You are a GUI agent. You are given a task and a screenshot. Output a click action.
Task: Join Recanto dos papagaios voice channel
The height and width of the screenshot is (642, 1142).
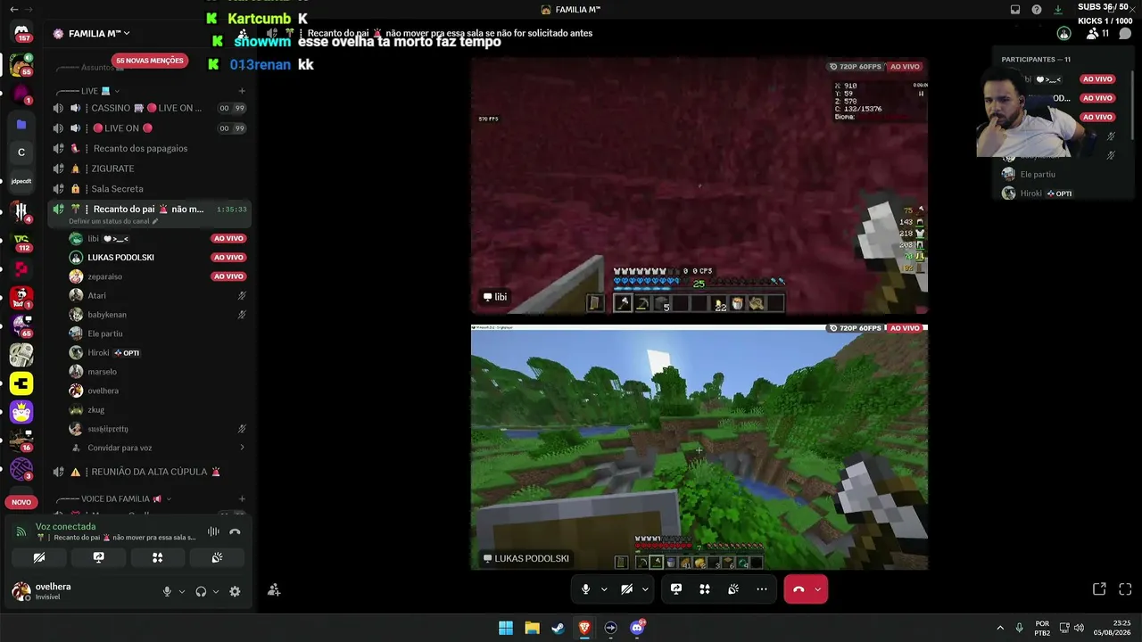[150, 148]
